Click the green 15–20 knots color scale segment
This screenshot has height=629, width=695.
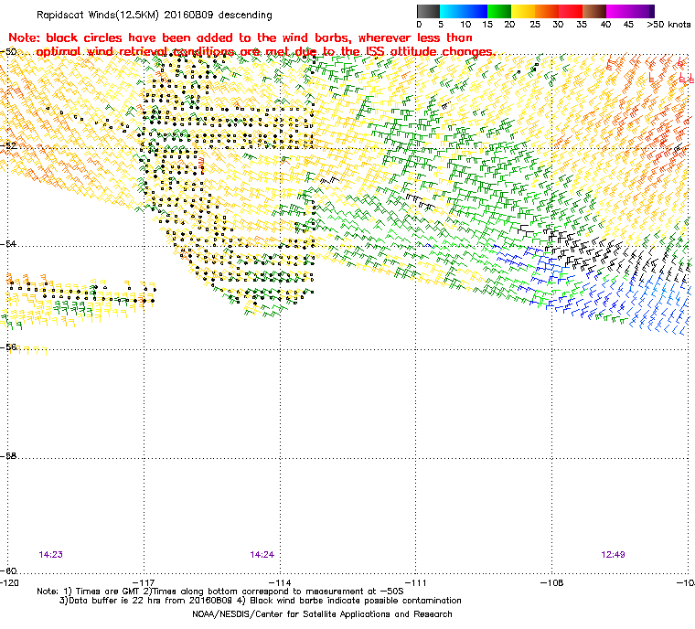coord(499,11)
